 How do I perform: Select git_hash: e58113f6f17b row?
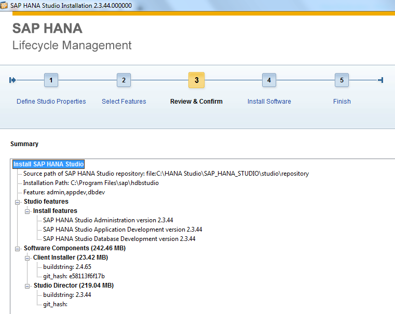tap(74, 276)
